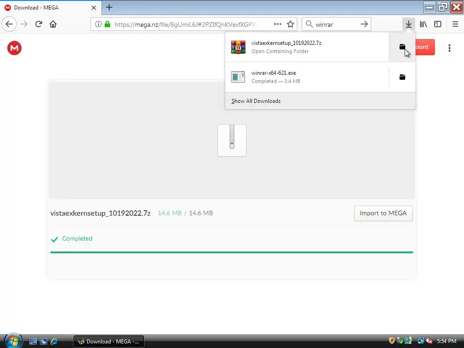
Task: Click the Completed status text
Action: tap(77, 238)
